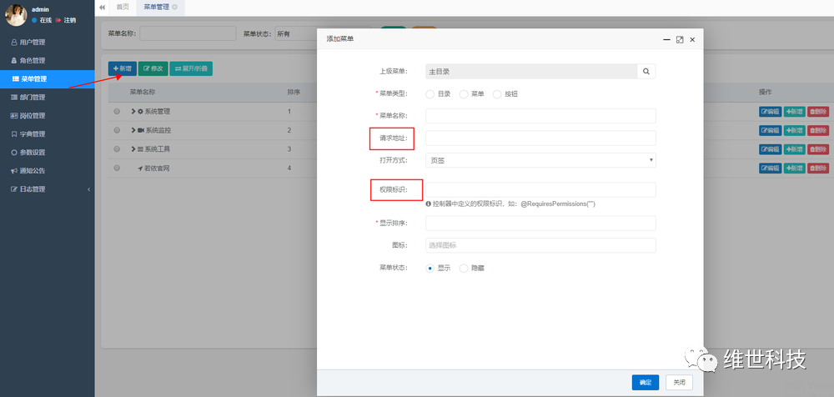834x397 pixels.
Task: Click the 菜单名称 search input
Action: tap(188, 33)
